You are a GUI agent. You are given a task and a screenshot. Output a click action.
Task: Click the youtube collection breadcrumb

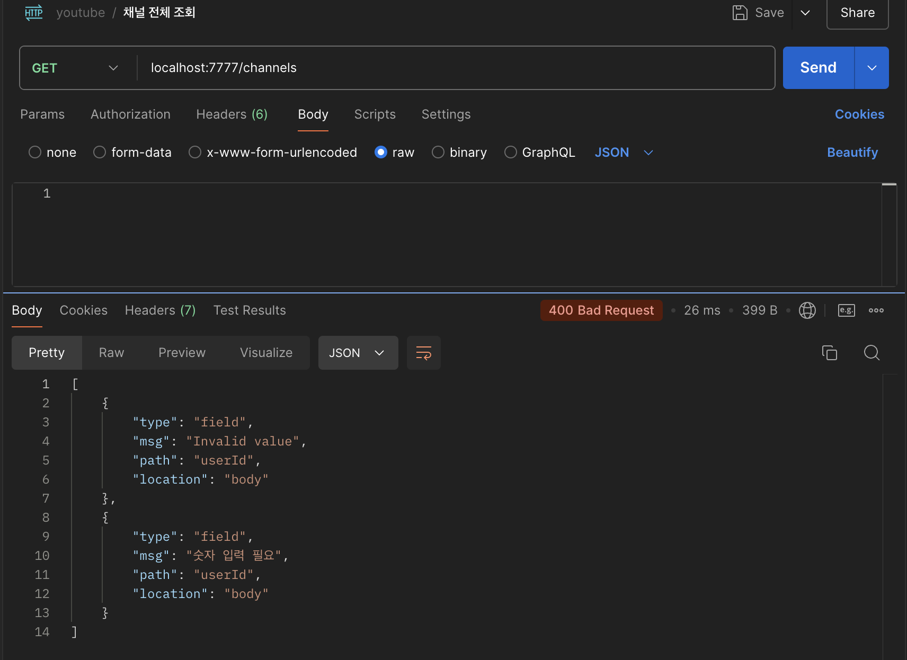point(81,13)
